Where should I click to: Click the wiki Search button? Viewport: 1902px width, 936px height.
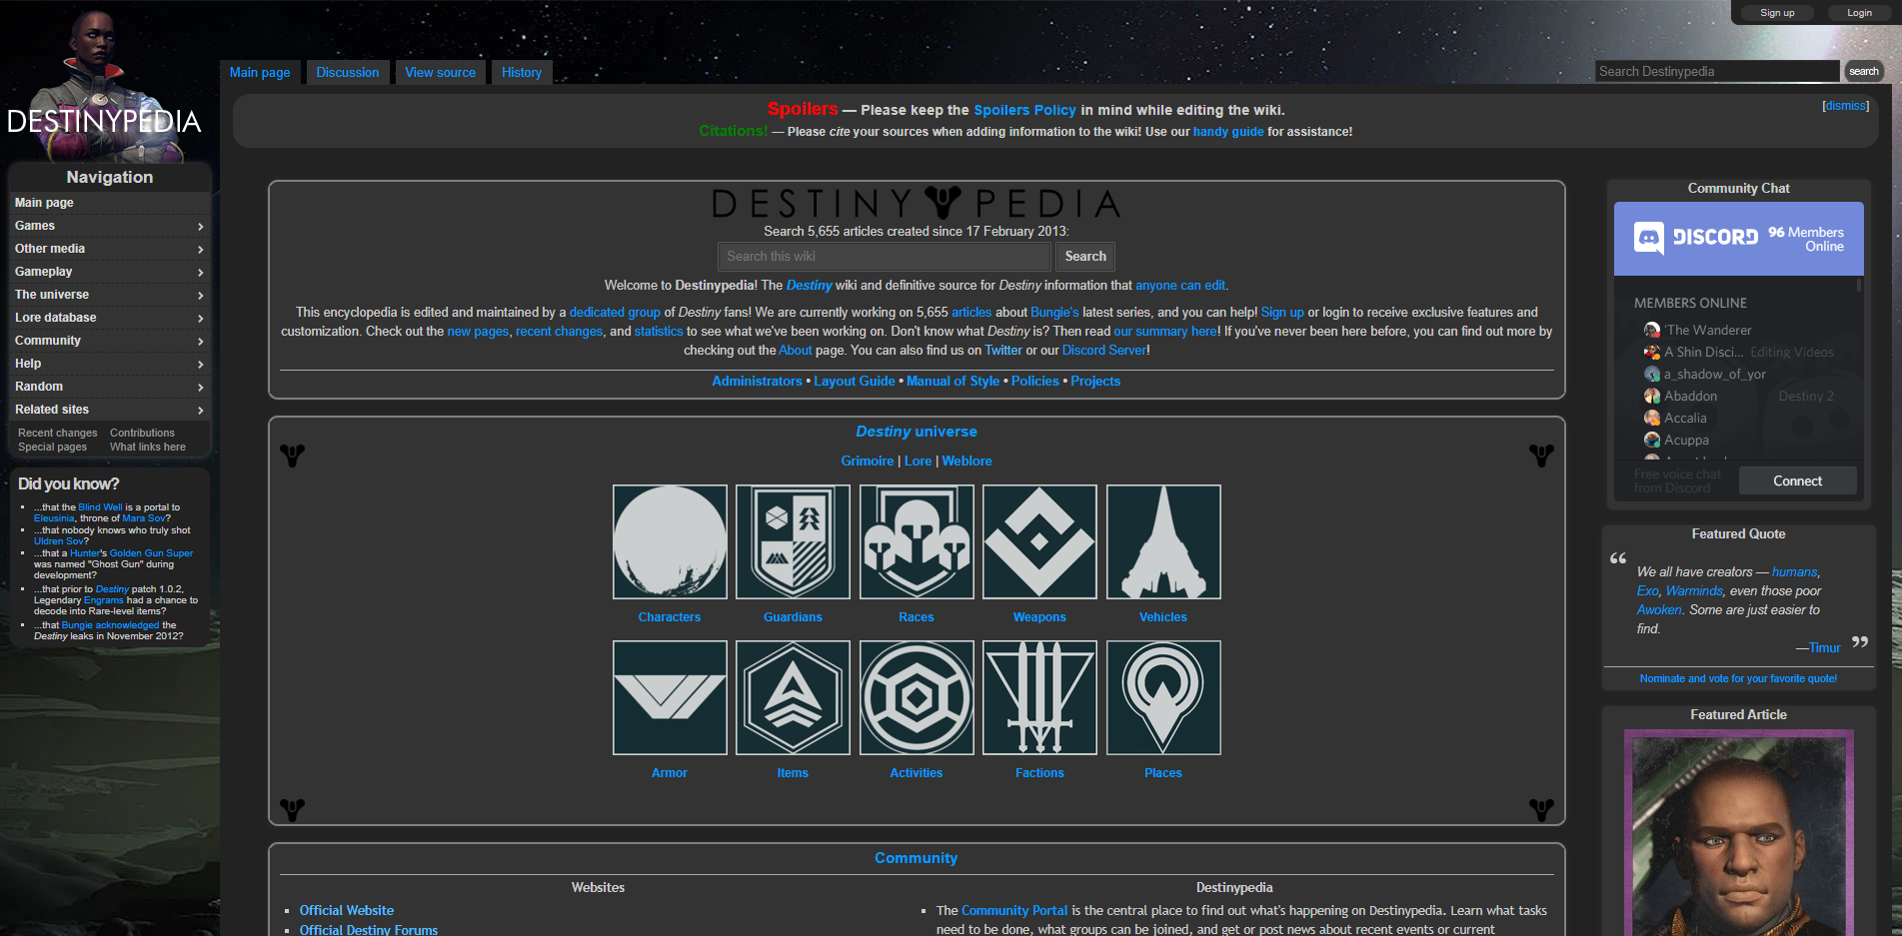(x=1085, y=257)
